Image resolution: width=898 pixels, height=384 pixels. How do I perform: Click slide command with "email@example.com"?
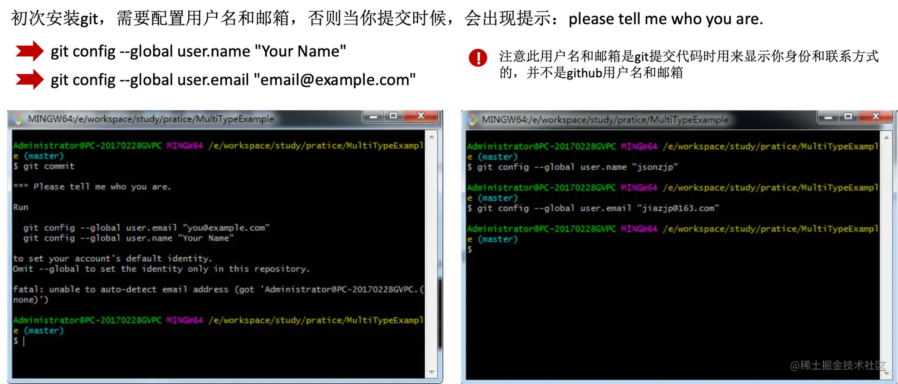click(233, 80)
